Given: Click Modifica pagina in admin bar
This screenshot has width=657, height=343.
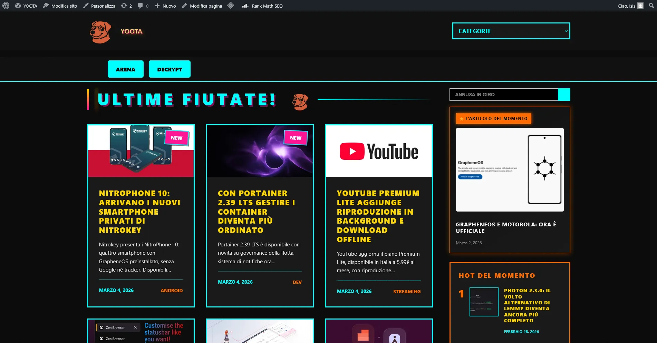Looking at the screenshot, I should (x=202, y=6).
